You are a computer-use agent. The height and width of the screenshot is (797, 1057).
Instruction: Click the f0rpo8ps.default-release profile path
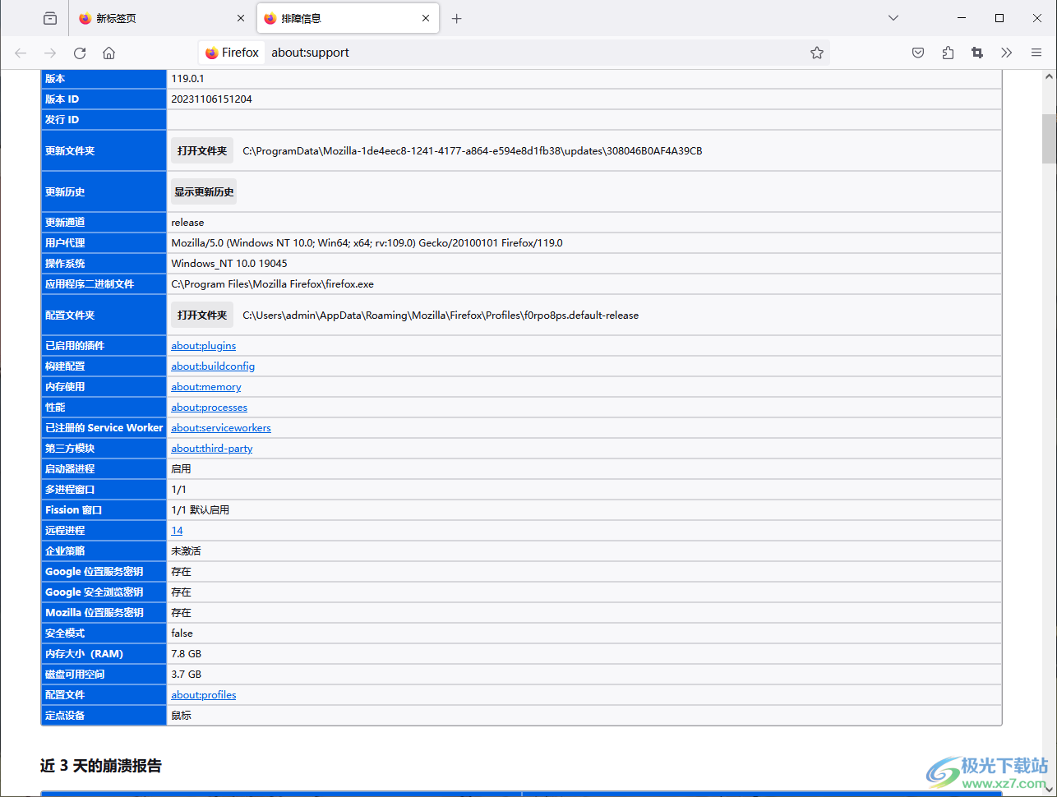click(441, 316)
